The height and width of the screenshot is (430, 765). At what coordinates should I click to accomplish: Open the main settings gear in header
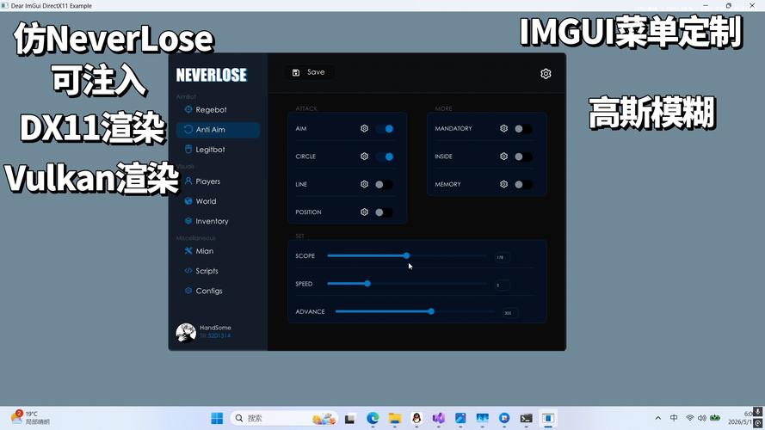[x=546, y=74]
